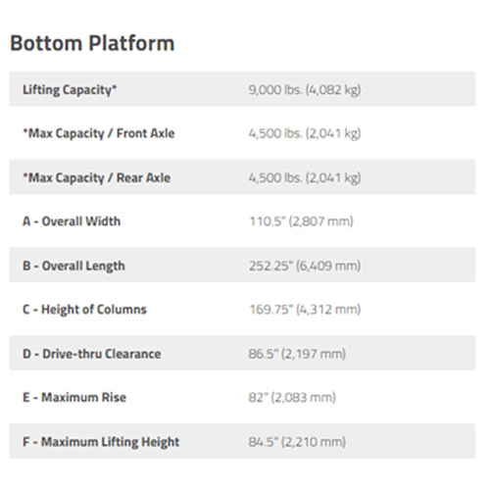
Task: Click the 84.5" (2,210 mm) value
Action: pos(297,442)
